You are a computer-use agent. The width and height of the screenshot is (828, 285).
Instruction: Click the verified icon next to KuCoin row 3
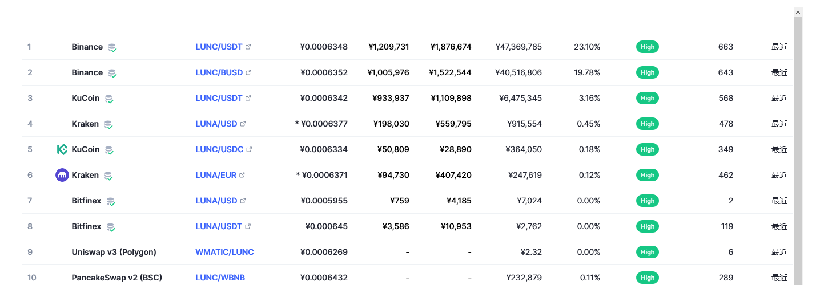109,99
